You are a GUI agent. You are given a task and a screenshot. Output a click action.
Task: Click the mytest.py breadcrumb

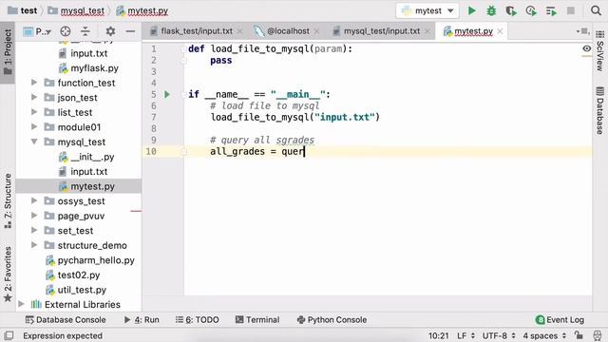142,10
